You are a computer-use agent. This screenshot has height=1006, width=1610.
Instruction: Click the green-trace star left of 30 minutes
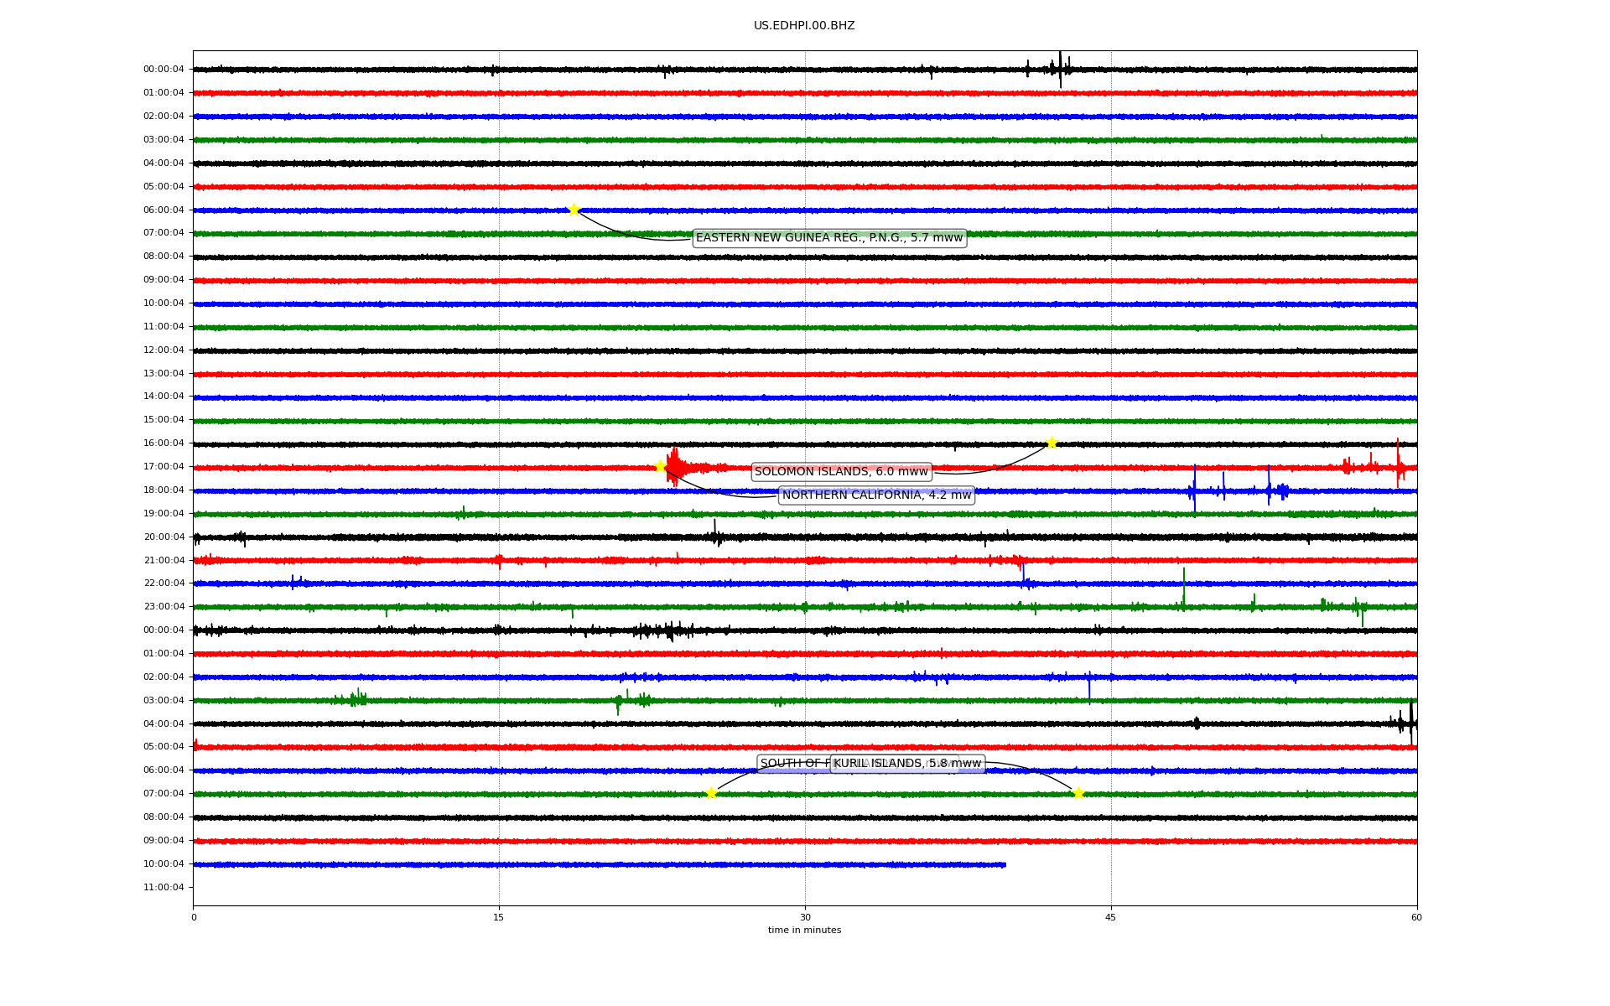tap(711, 793)
